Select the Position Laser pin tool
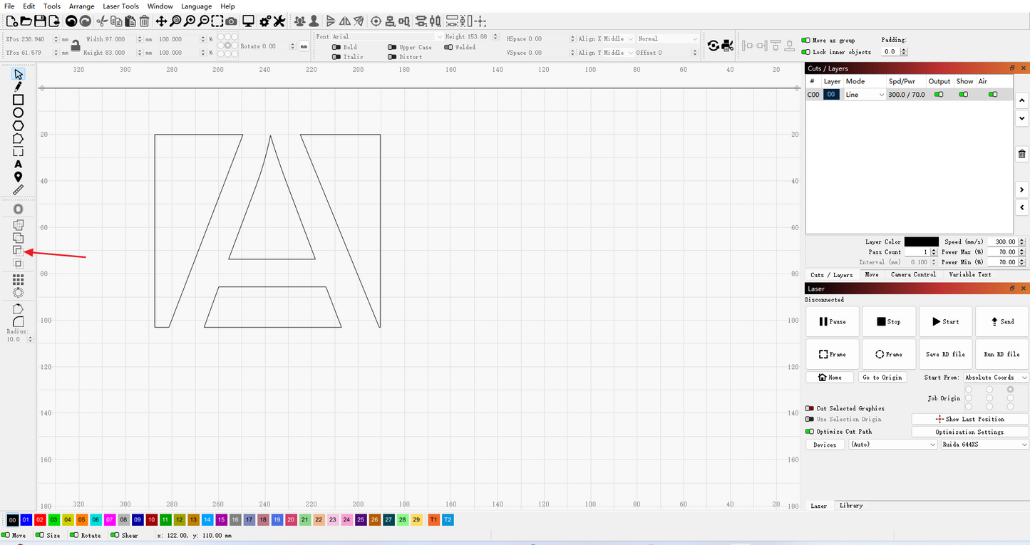Screen dimensions: 1030x545 (19, 177)
